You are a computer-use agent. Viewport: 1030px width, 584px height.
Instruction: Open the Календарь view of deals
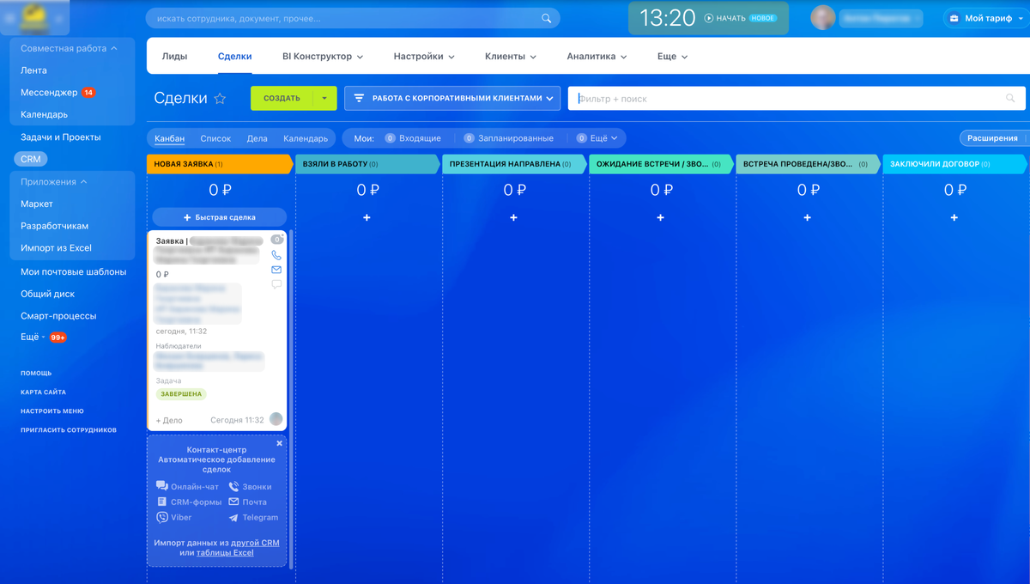(x=306, y=138)
